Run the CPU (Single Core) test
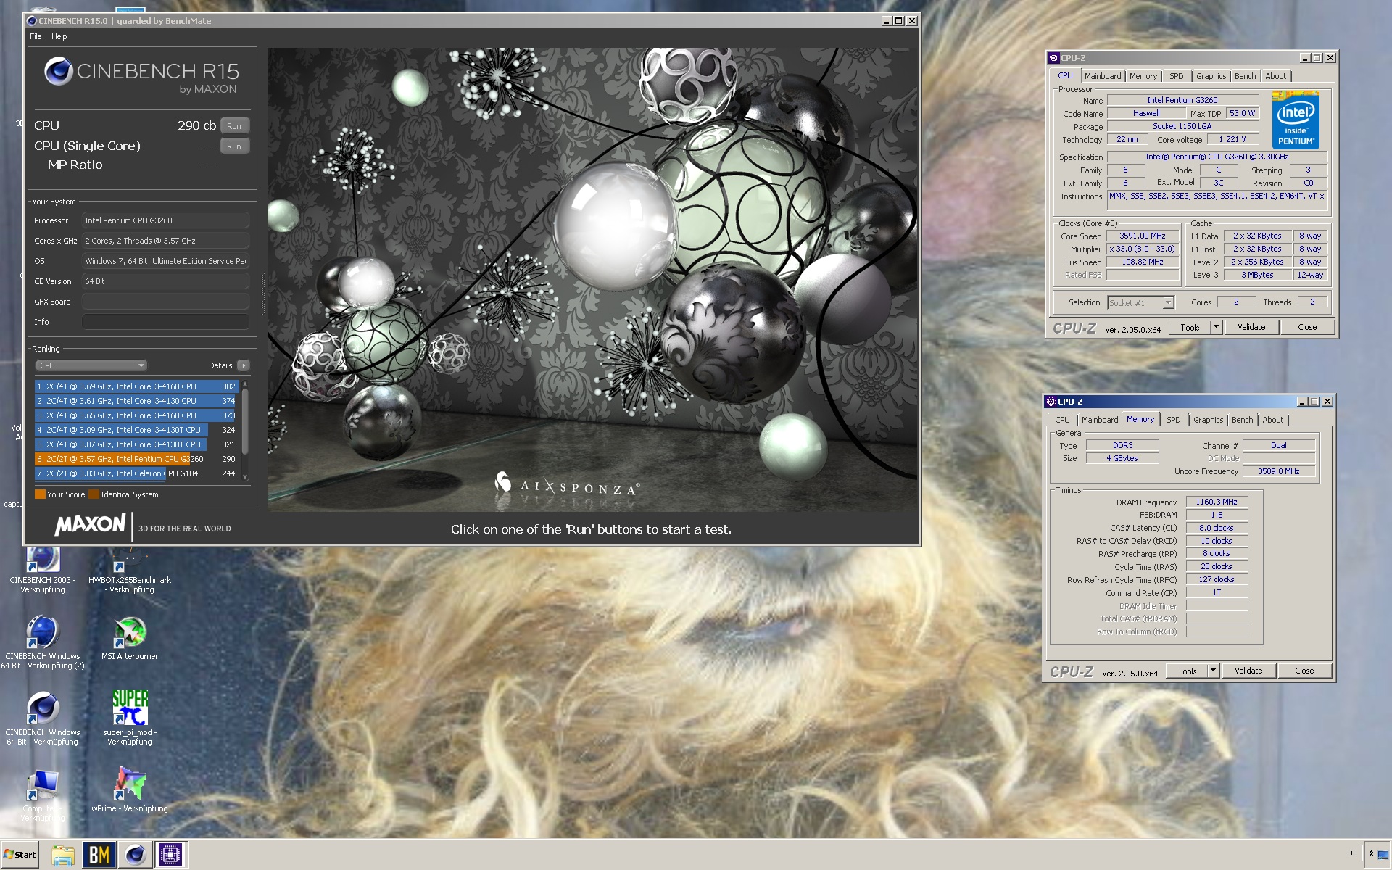 [x=234, y=146]
